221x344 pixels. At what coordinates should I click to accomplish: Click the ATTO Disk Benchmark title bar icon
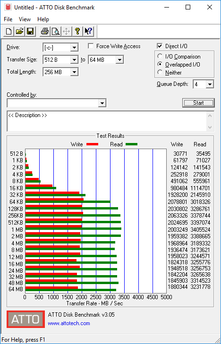point(8,8)
